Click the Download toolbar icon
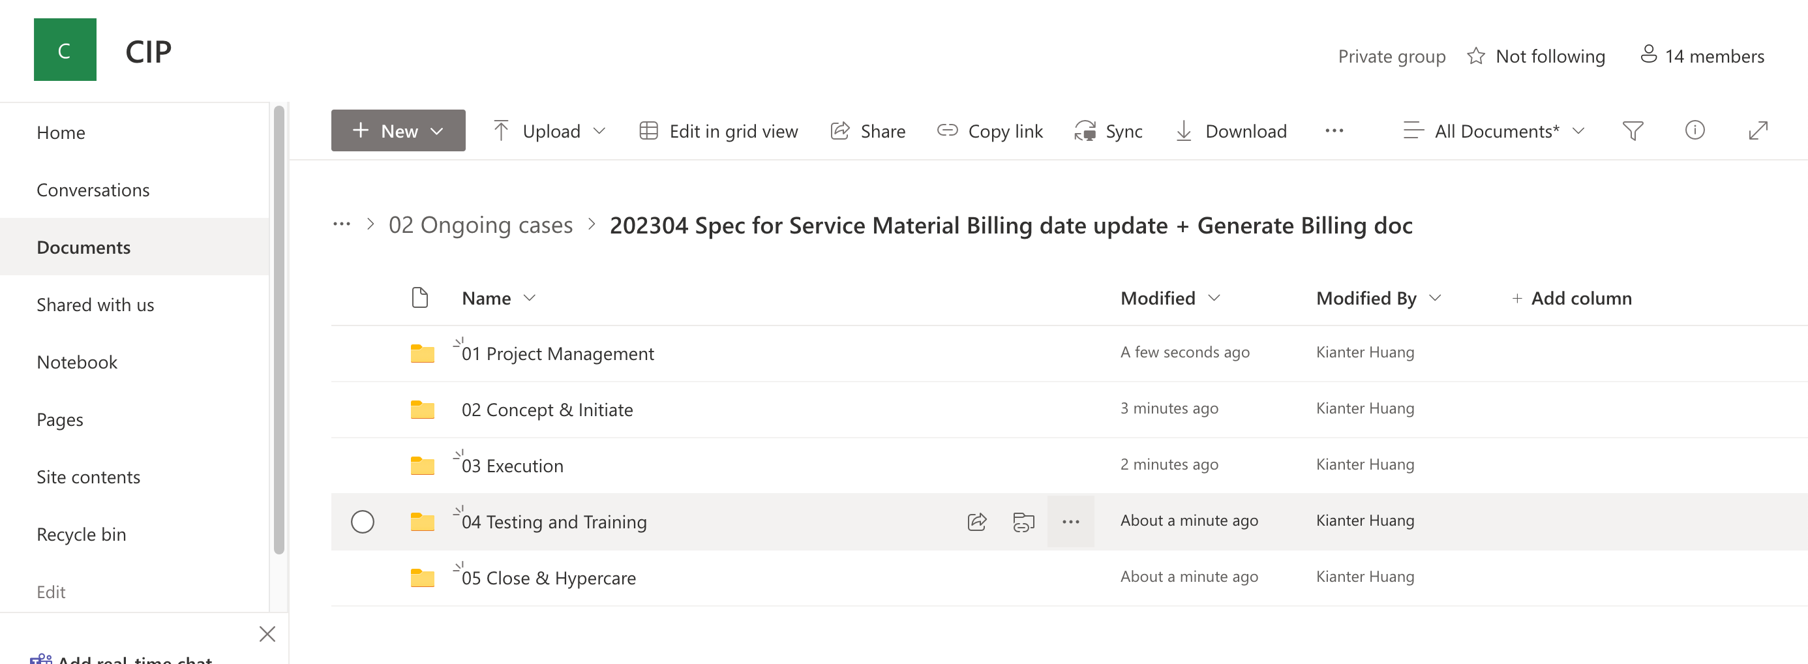 pyautogui.click(x=1183, y=131)
